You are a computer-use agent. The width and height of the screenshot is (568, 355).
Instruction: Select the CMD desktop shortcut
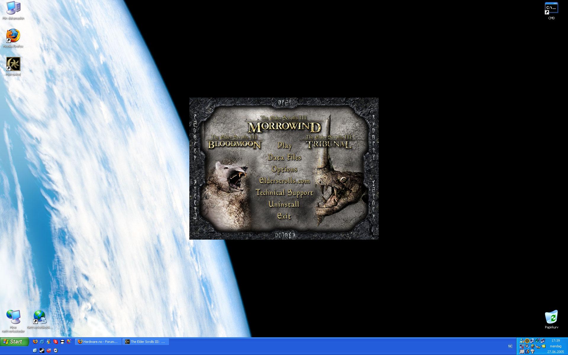[551, 11]
